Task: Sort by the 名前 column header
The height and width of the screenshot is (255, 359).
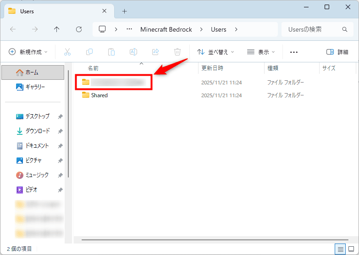Action: coord(93,68)
